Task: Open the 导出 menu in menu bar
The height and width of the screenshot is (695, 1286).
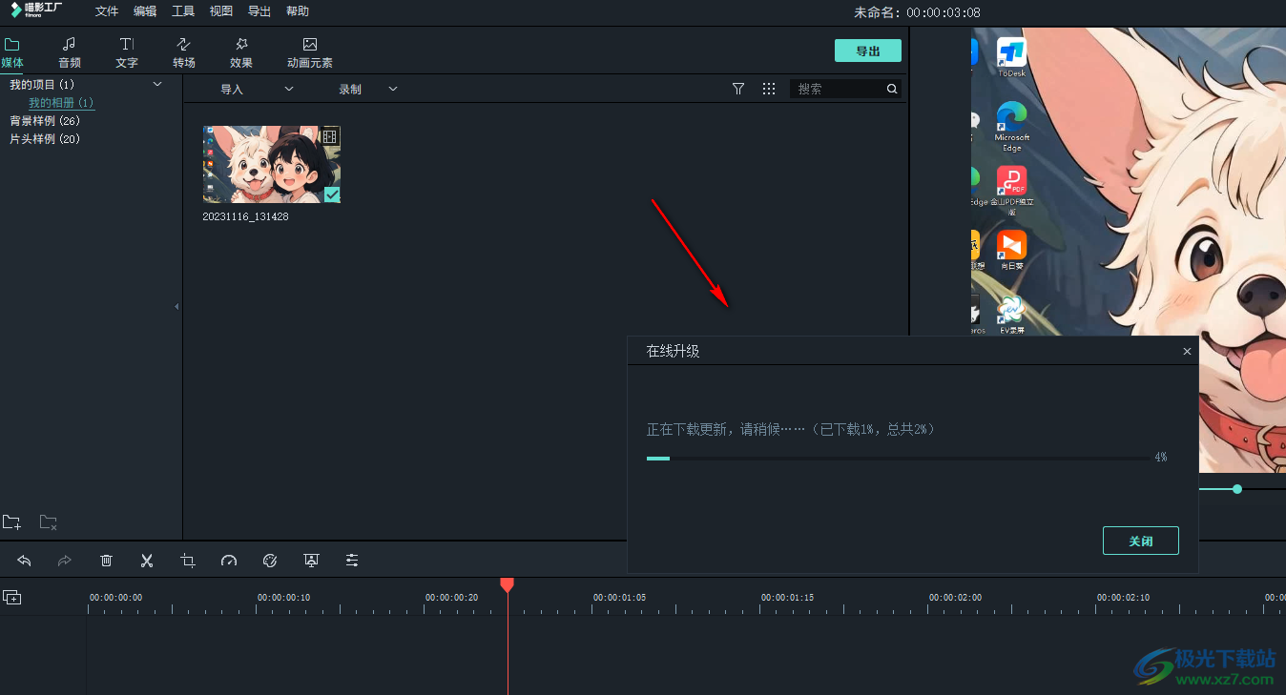Action: click(x=259, y=11)
